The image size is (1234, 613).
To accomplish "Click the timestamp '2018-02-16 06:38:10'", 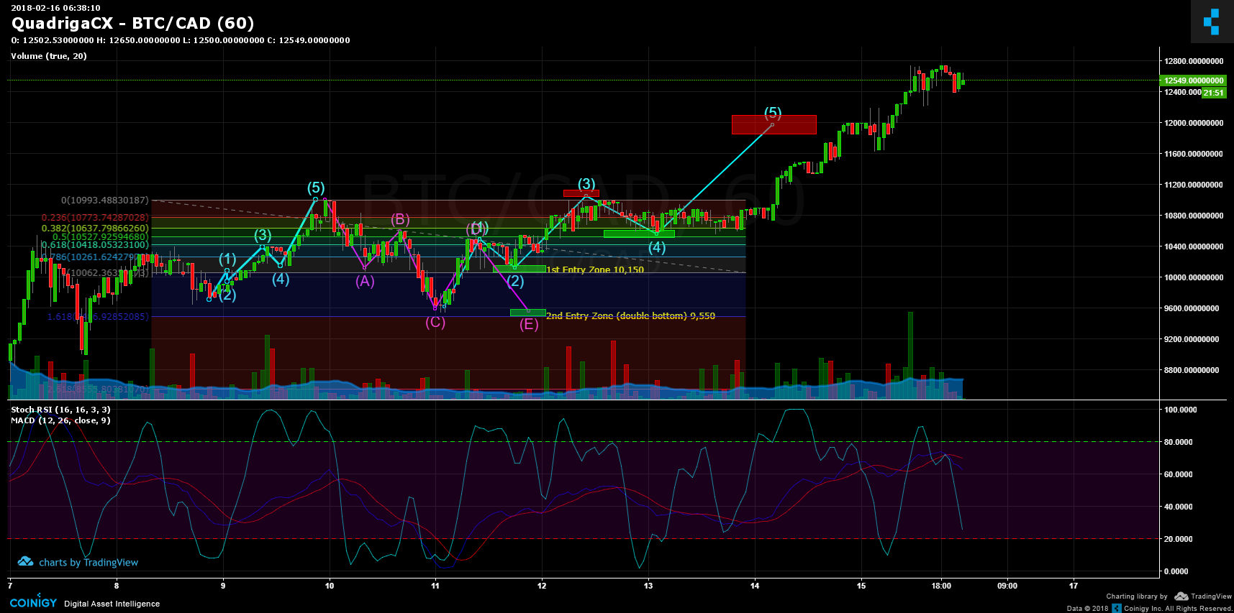I will pos(55,8).
